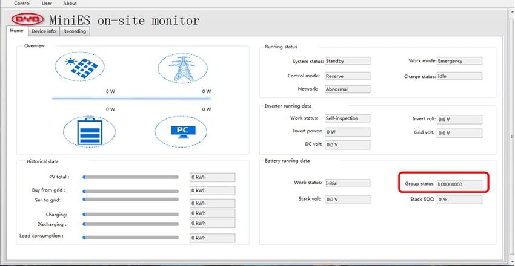Click the System status field showing Standby

click(347, 61)
